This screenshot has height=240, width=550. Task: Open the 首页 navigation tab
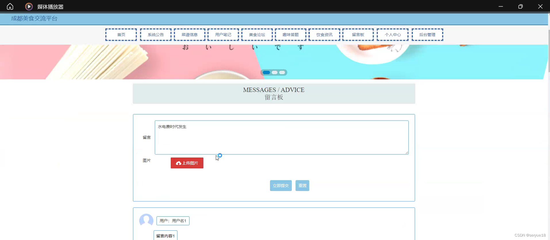121,35
